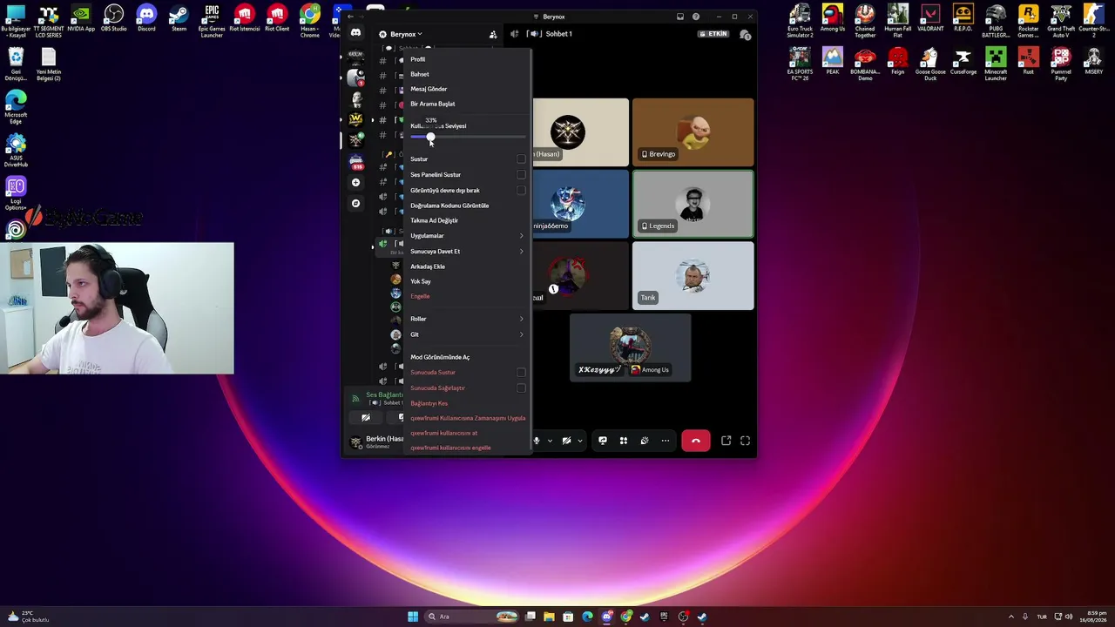This screenshot has width=1115, height=627.
Task: Open OBS Studio desktop shortcut
Action: pyautogui.click(x=113, y=19)
